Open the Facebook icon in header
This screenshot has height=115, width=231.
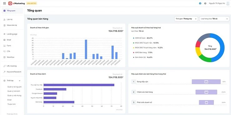pyautogui.click(x=200, y=3)
